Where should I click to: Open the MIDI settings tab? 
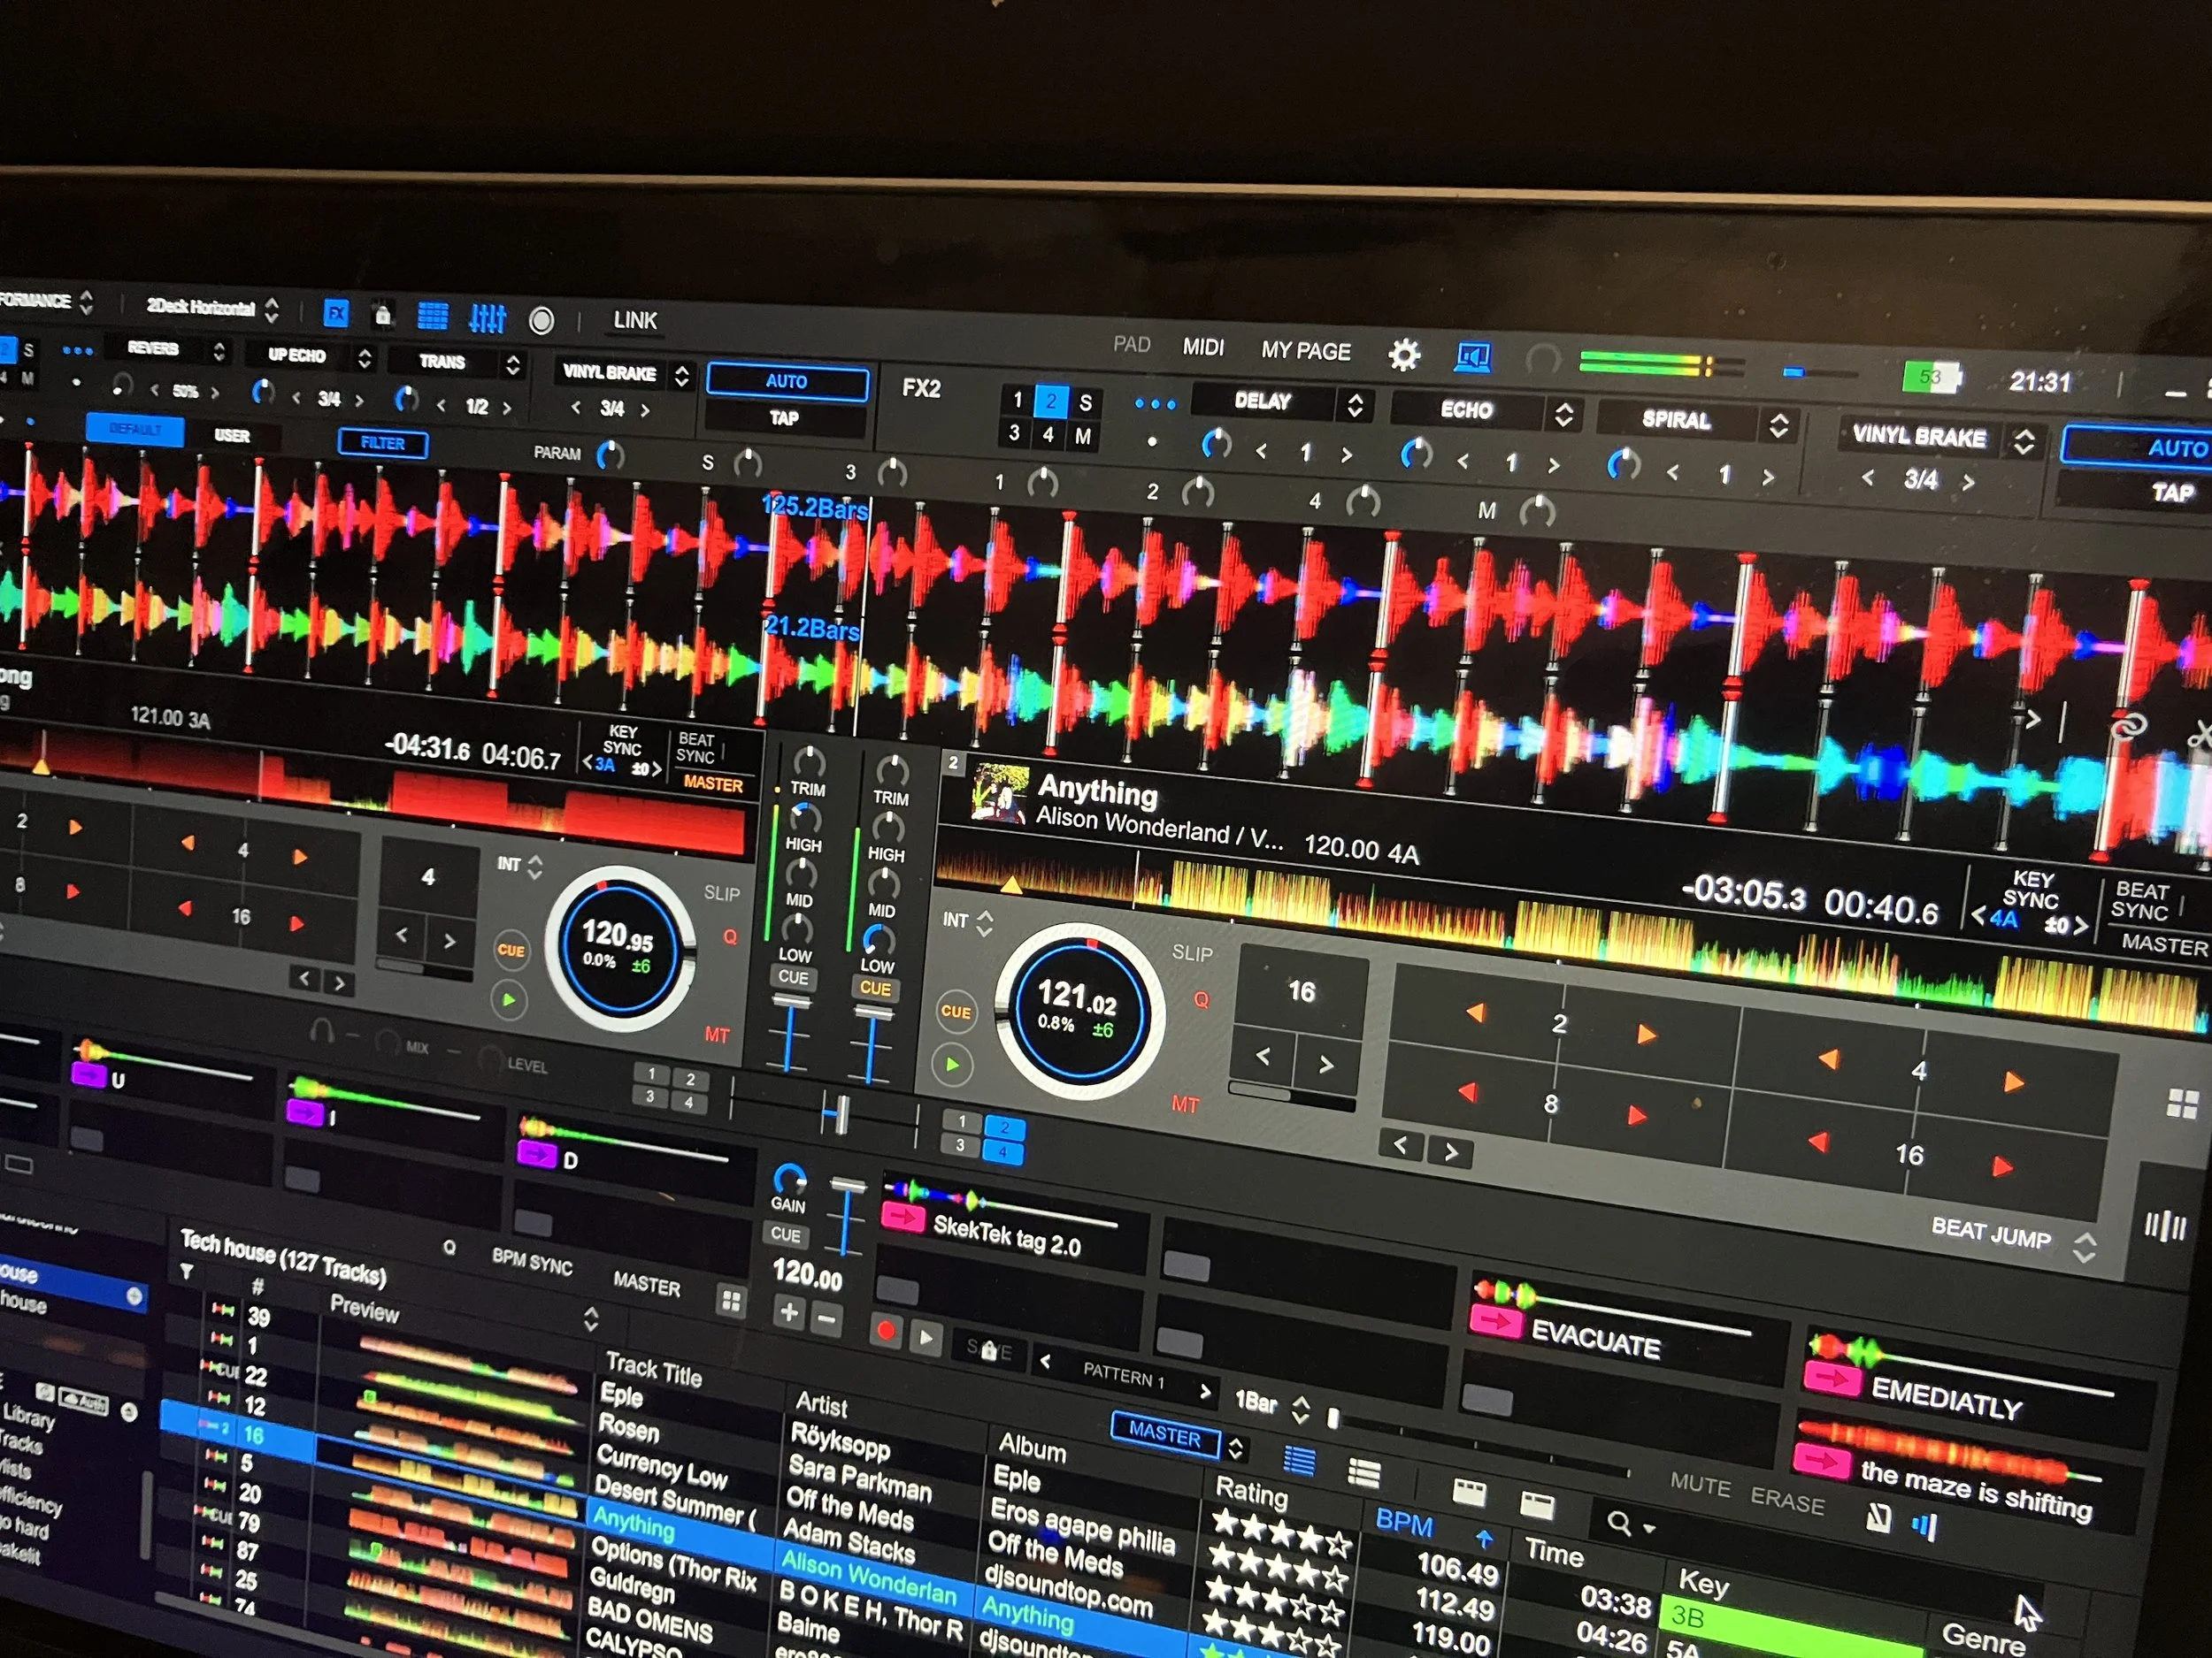tap(1203, 347)
